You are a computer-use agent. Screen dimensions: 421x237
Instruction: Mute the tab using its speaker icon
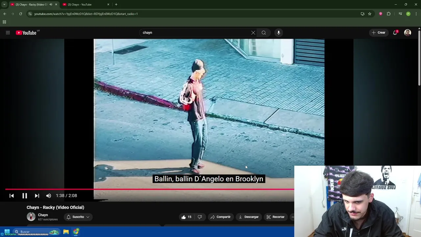pyautogui.click(x=51, y=5)
